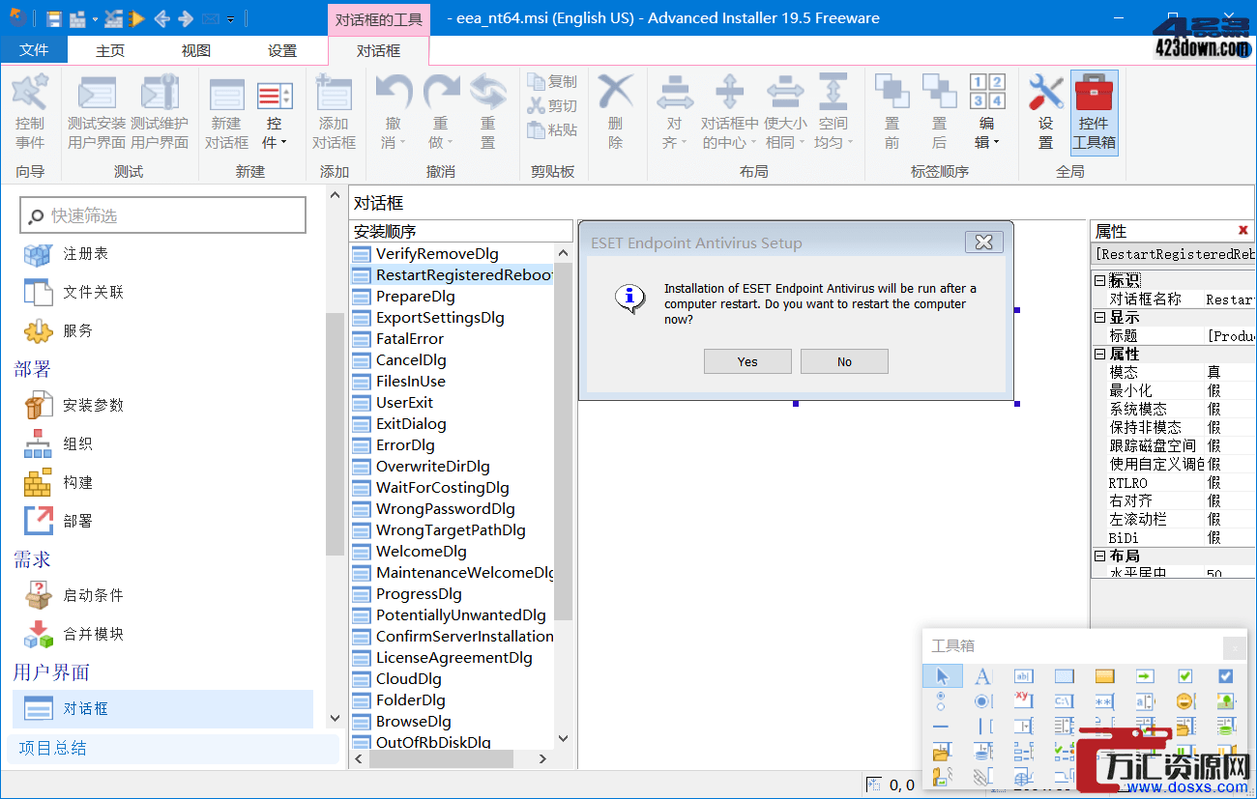Click Yes in the ESET setup dialog
The width and height of the screenshot is (1257, 799).
point(747,361)
